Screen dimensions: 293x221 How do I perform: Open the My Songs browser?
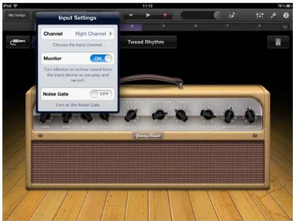click(x=17, y=15)
